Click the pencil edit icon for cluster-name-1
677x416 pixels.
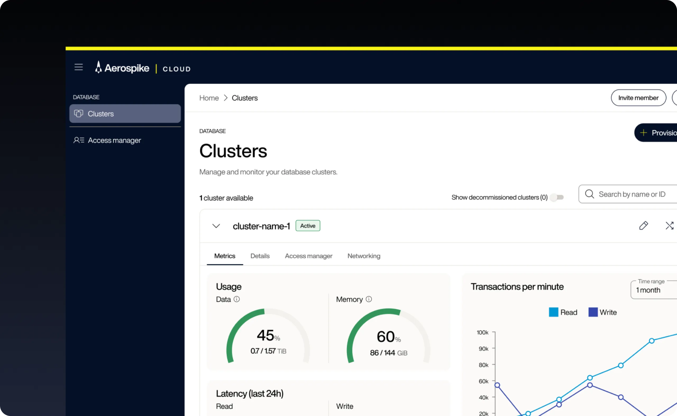click(643, 226)
